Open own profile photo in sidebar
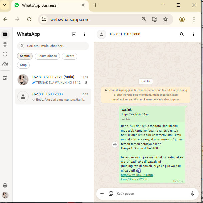Image resolution: width=203 pixels, height=203 pixels. (5, 195)
